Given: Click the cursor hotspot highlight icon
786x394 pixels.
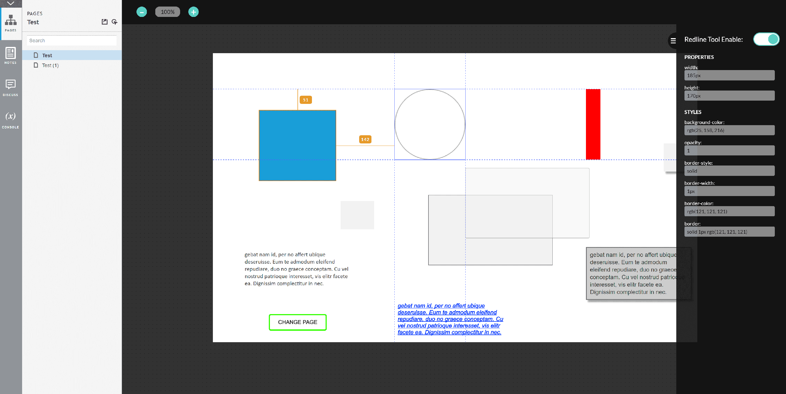Looking at the screenshot, I should click(x=114, y=22).
